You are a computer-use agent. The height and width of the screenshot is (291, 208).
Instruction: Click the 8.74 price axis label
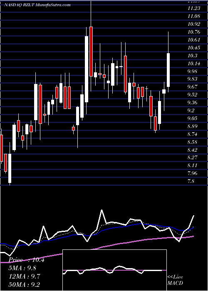pos(193,134)
